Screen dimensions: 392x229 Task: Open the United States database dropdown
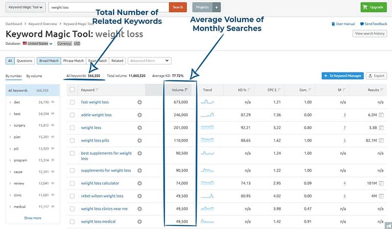coord(38,43)
